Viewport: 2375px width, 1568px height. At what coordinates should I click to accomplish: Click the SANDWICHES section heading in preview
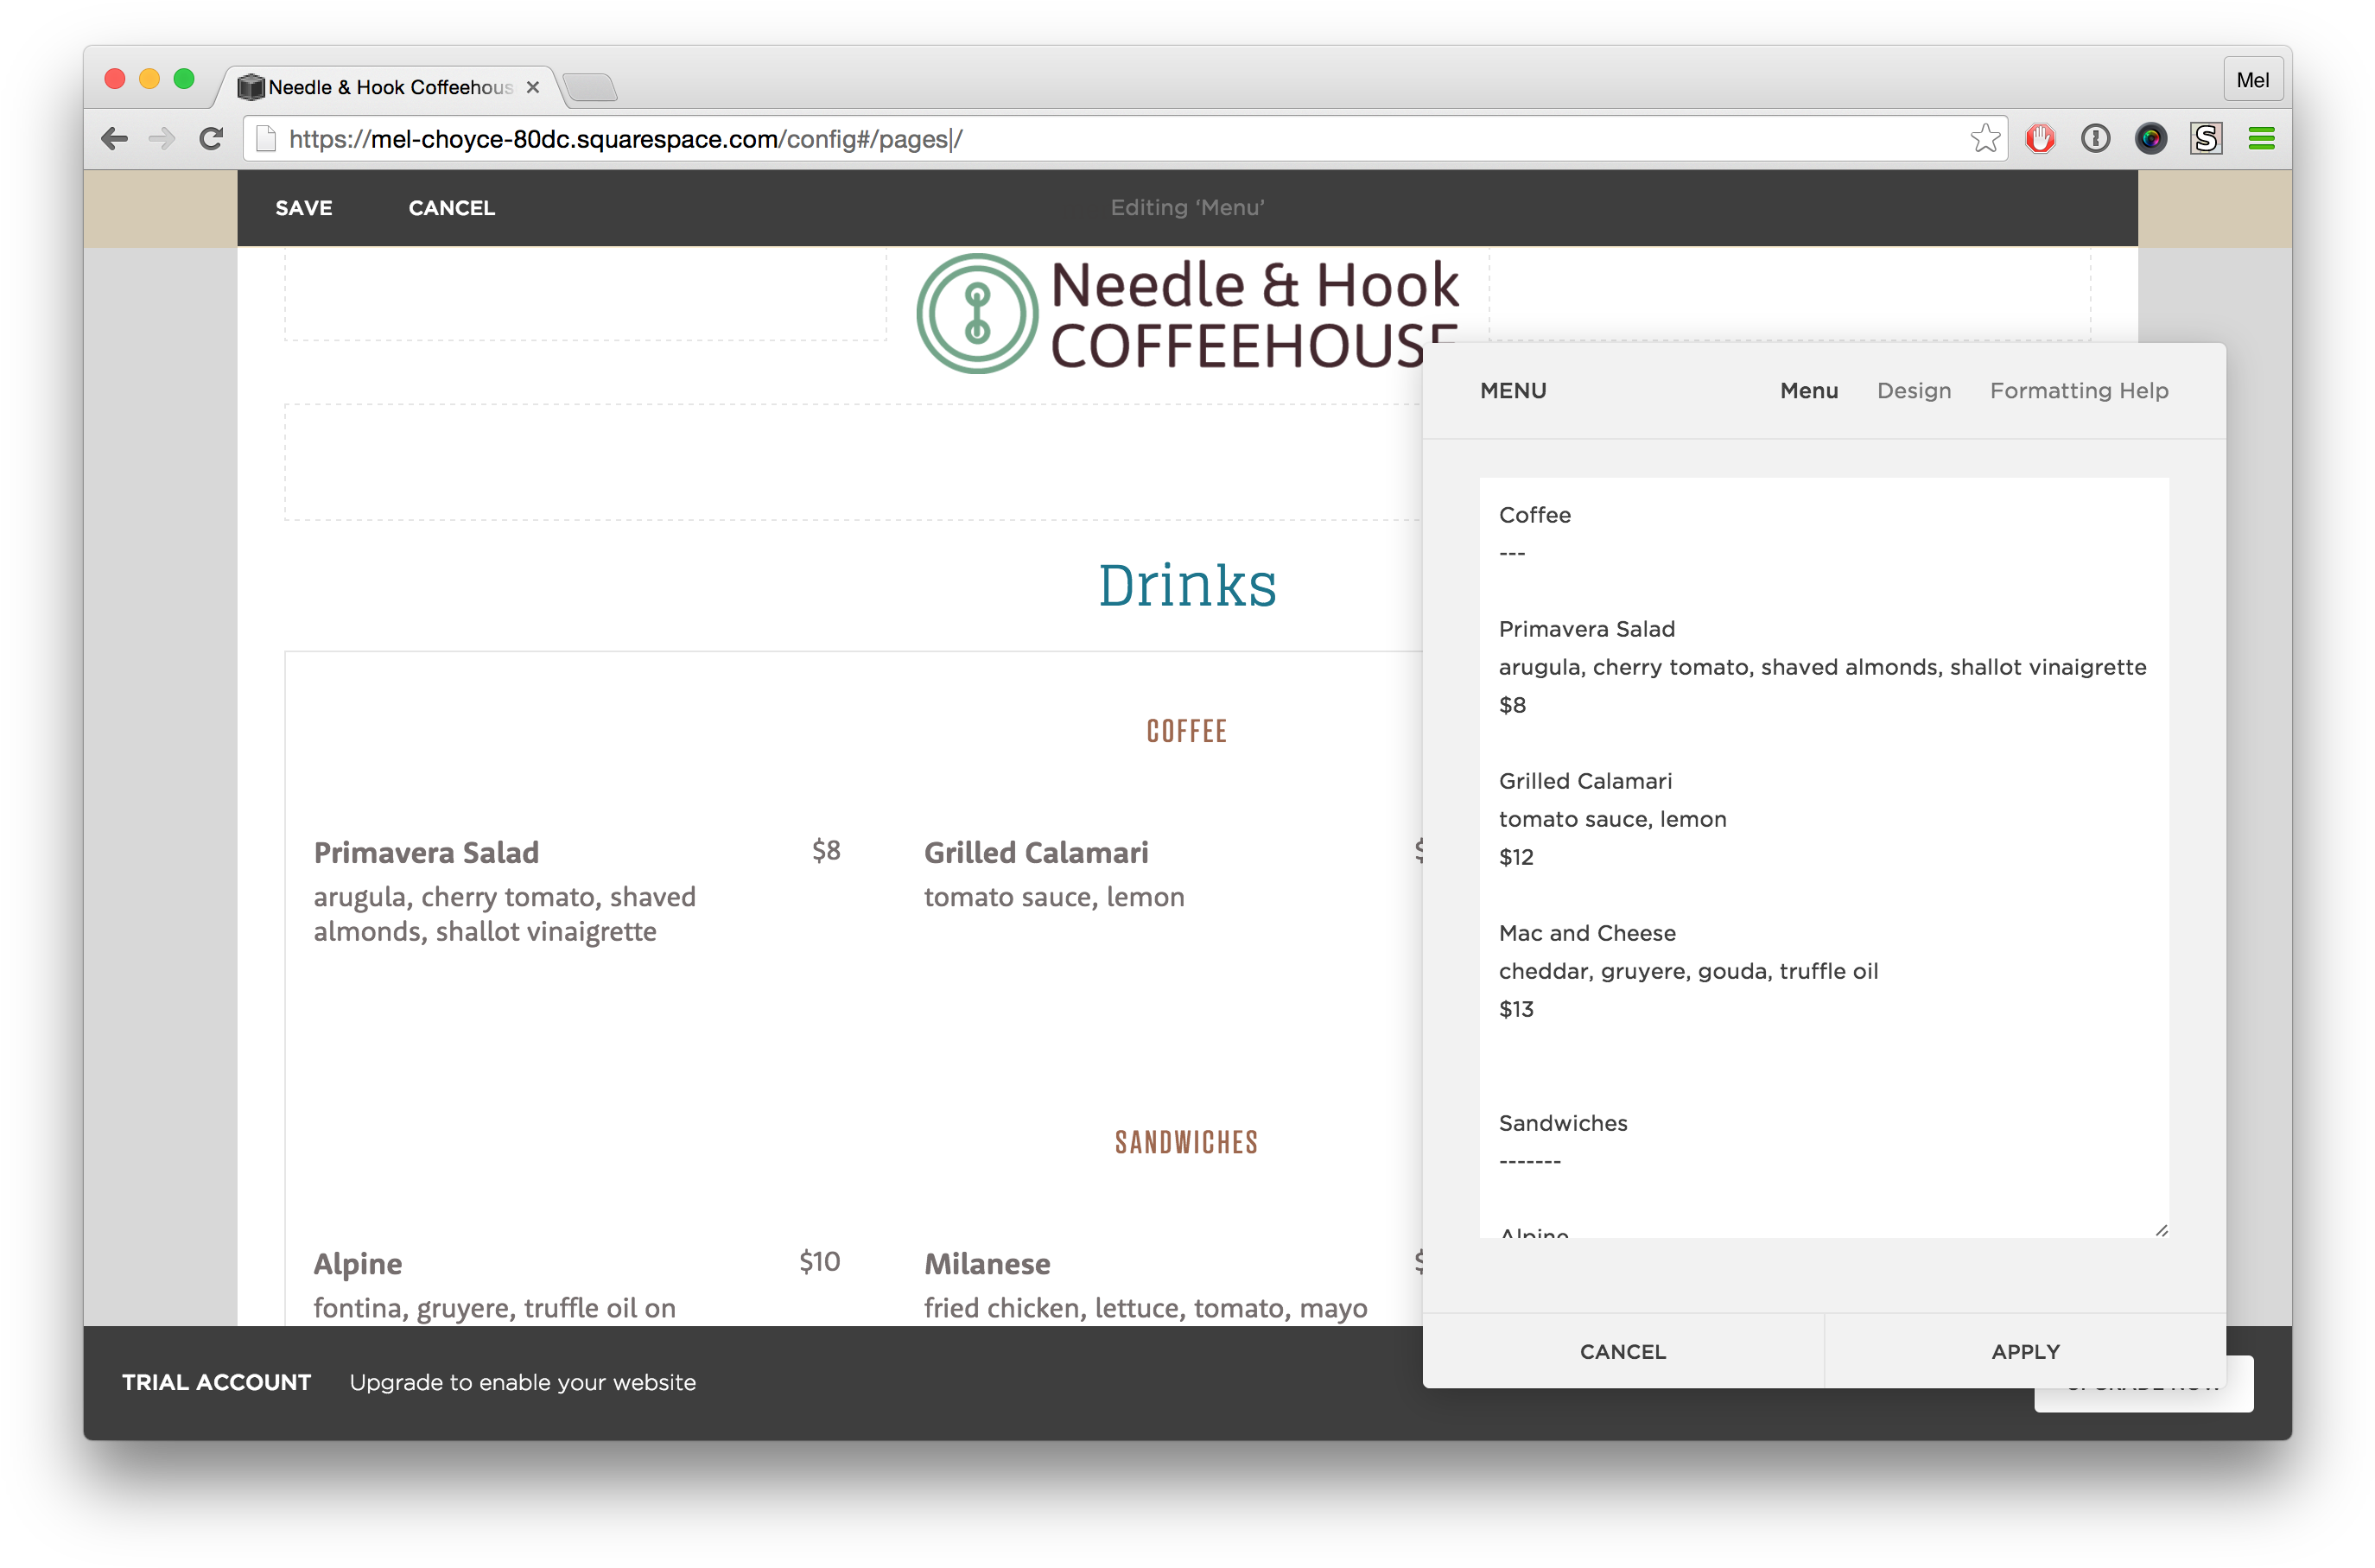point(1186,1143)
